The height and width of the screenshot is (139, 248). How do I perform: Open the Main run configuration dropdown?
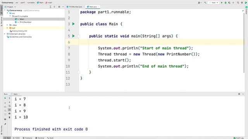214,3
